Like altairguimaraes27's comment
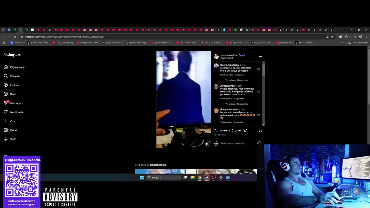The width and height of the screenshot is (370, 208). (258, 115)
